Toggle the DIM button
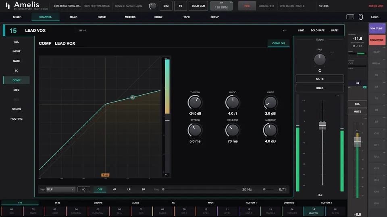Image resolution: width=387 pixels, height=217 pixels. point(166,6)
